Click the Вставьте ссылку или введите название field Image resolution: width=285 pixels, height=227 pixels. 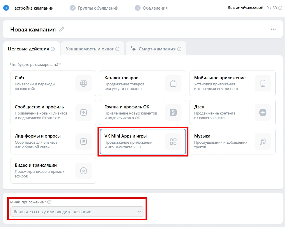point(73,212)
